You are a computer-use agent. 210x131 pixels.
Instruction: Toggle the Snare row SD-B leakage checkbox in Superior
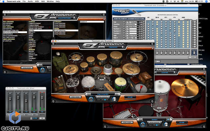[157, 27]
